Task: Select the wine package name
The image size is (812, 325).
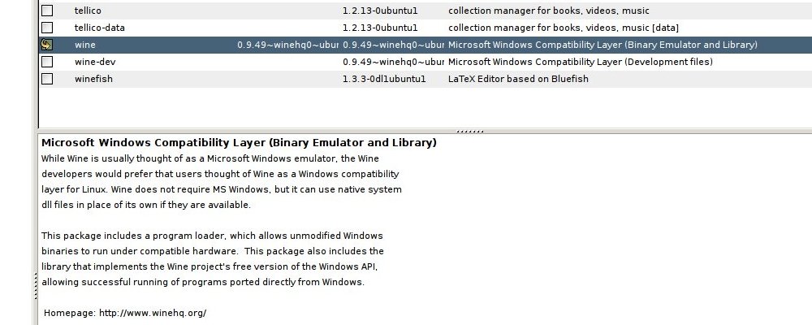Action: [x=85, y=45]
